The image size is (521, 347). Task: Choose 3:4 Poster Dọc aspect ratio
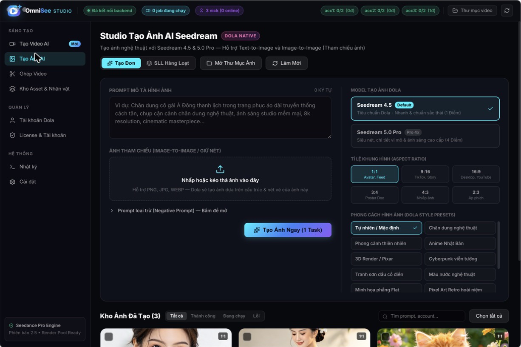[x=374, y=195]
